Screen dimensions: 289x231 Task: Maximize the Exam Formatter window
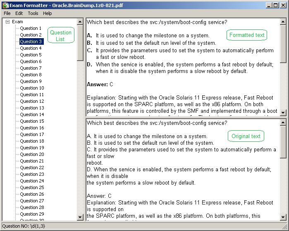276,5
